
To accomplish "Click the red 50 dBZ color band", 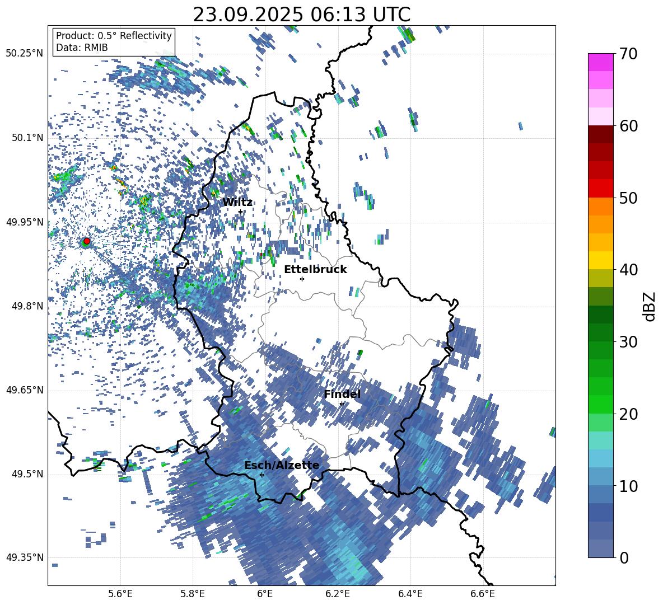I will 600,189.
